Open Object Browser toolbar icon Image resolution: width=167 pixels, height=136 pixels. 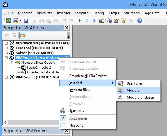(124, 21)
